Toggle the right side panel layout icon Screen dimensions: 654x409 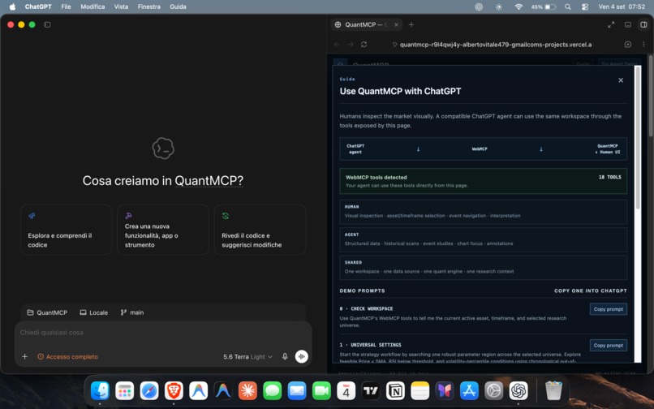pos(643,24)
